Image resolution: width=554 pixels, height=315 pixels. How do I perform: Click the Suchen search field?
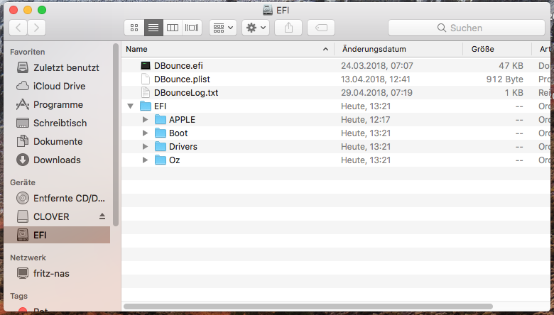[467, 28]
